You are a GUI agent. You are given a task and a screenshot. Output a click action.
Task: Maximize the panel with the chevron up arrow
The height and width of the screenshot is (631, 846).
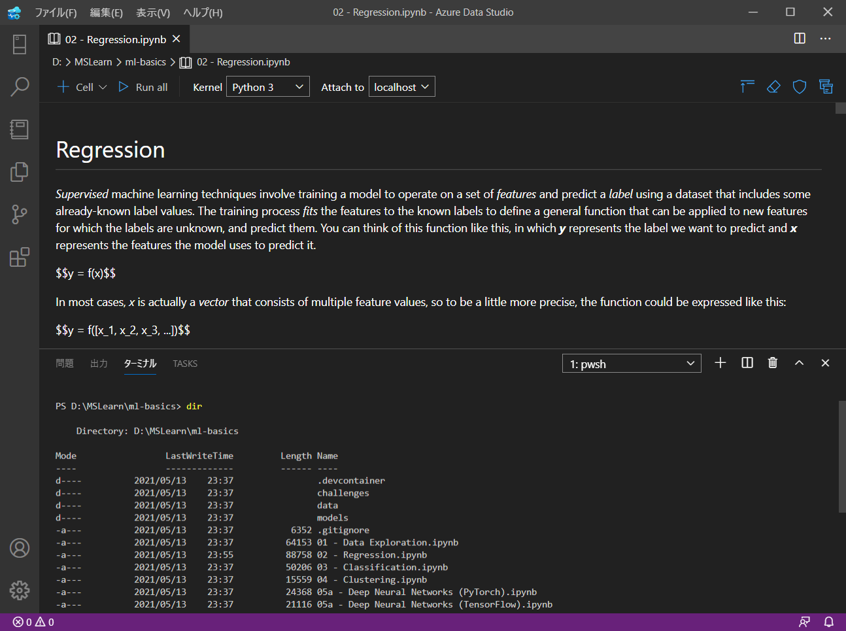point(799,363)
